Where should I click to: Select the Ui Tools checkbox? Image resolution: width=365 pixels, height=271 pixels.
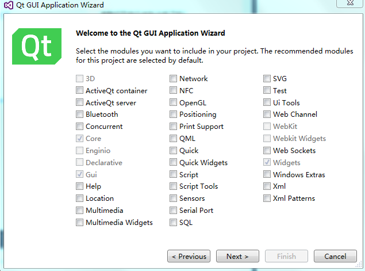point(267,102)
